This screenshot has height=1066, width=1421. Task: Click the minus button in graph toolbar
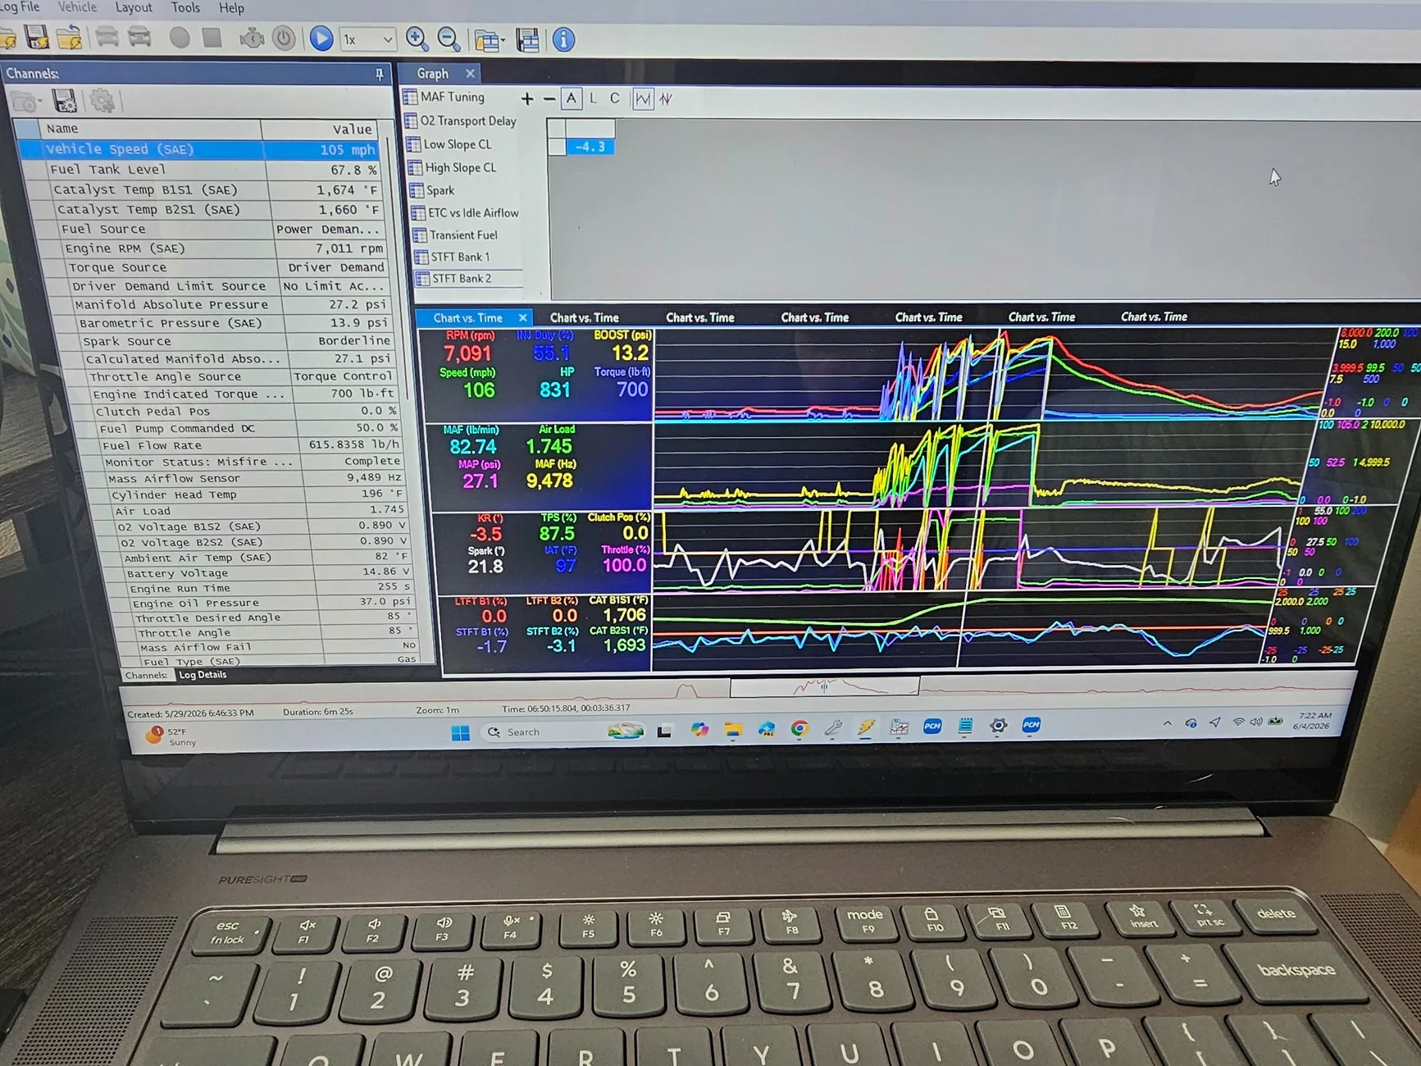pos(549,99)
